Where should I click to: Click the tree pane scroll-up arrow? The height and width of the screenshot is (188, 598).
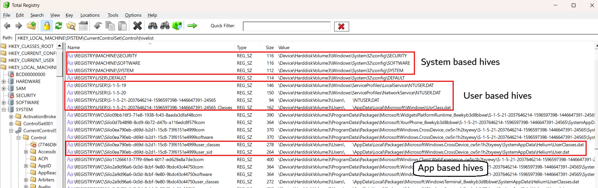[x=59, y=46]
